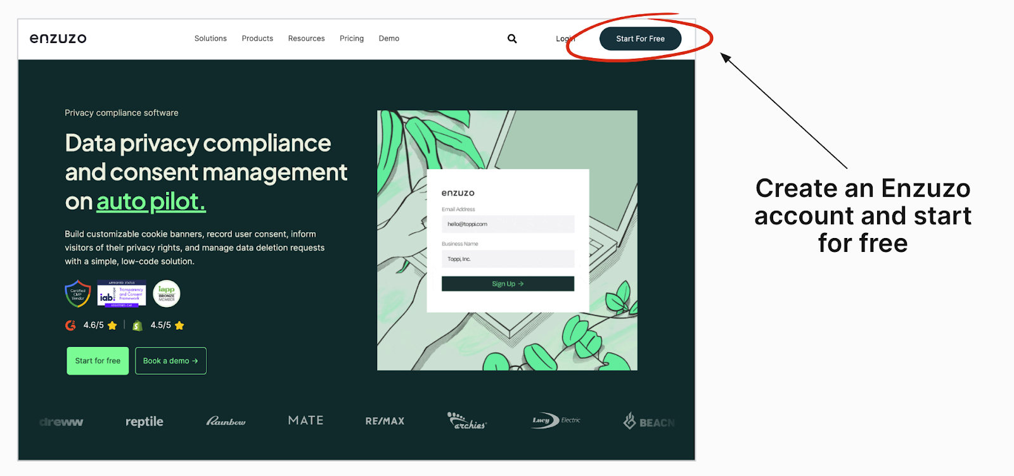Click the Certified CMP Vendor shield badge
This screenshot has width=1014, height=476.
(x=78, y=294)
